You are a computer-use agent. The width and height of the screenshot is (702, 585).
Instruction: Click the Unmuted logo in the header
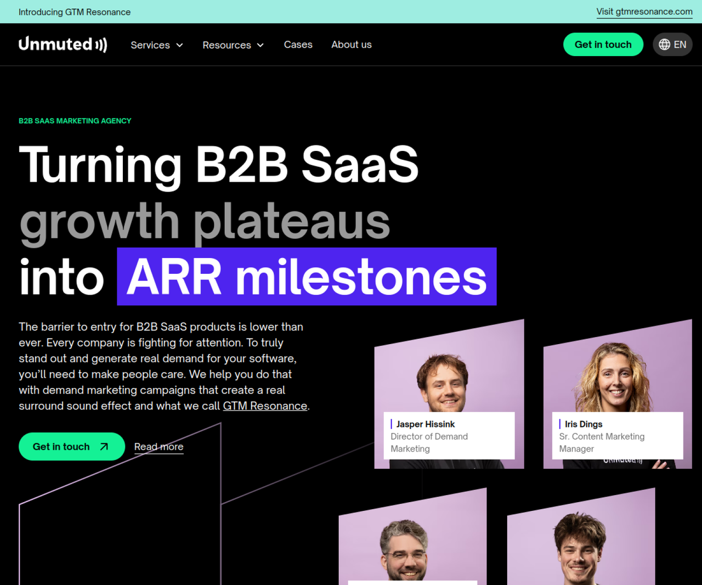click(x=63, y=44)
